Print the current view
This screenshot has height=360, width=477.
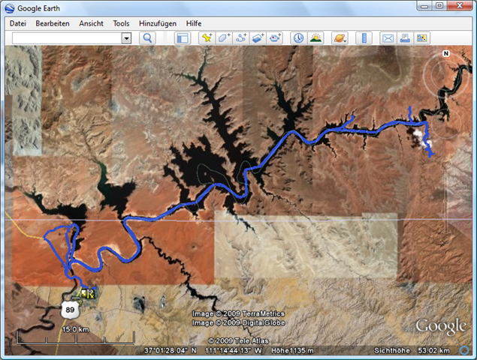pyautogui.click(x=405, y=37)
